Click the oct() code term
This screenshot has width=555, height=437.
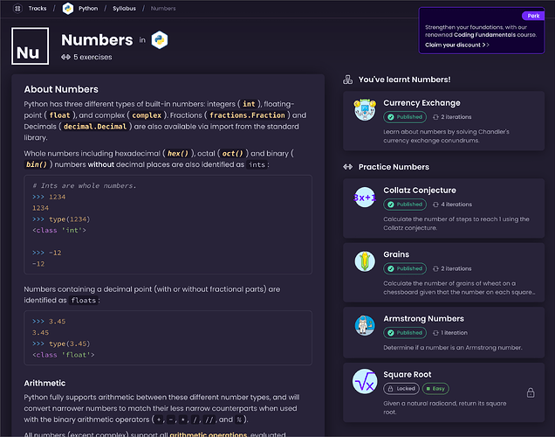pyautogui.click(x=232, y=154)
